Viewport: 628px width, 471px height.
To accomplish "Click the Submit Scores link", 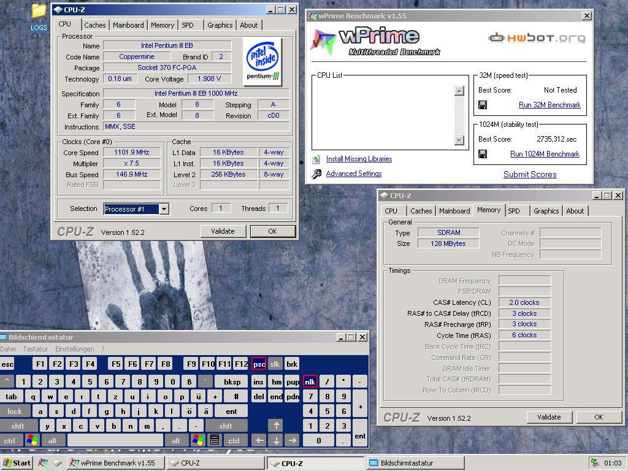I will pyautogui.click(x=530, y=174).
